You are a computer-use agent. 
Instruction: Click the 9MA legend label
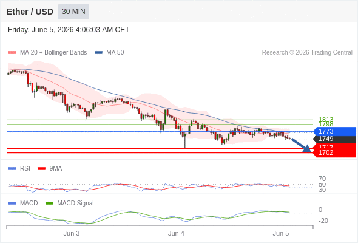pyautogui.click(x=56, y=169)
